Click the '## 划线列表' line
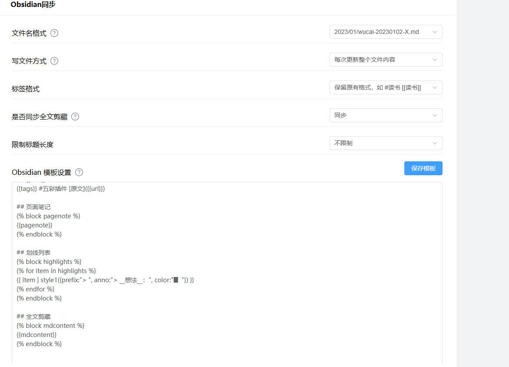The height and width of the screenshot is (367, 509). [x=33, y=253]
